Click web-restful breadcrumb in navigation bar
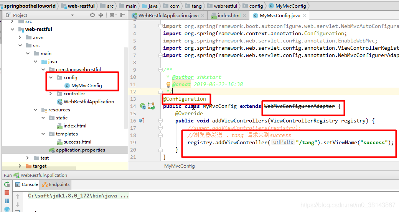The width and height of the screenshot is (399, 212). point(81,6)
